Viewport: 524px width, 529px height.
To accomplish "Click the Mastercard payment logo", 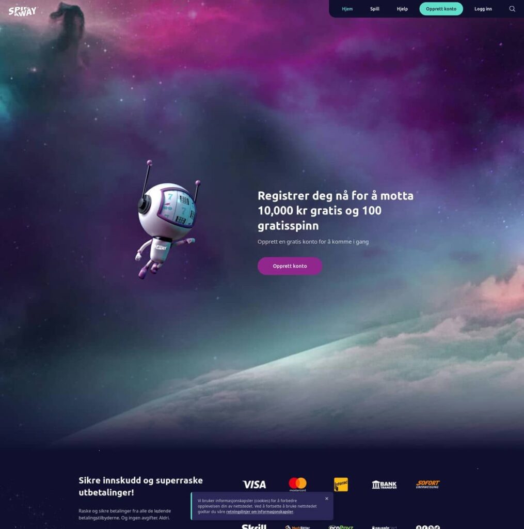I will pos(297,485).
